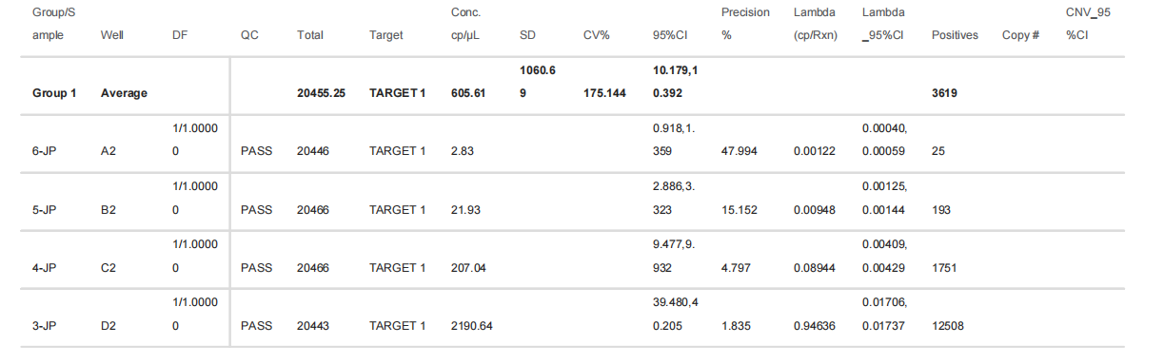Click the Group/Sample column header
Image resolution: width=1164 pixels, height=364 pixels.
54,24
